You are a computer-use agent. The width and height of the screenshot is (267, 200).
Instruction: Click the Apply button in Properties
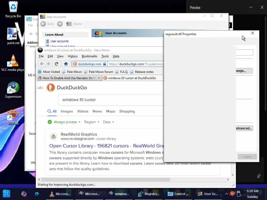[247, 157]
